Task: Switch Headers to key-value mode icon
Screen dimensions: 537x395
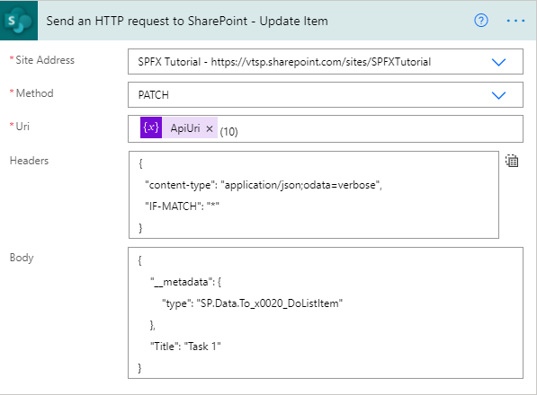Action: click(x=512, y=161)
